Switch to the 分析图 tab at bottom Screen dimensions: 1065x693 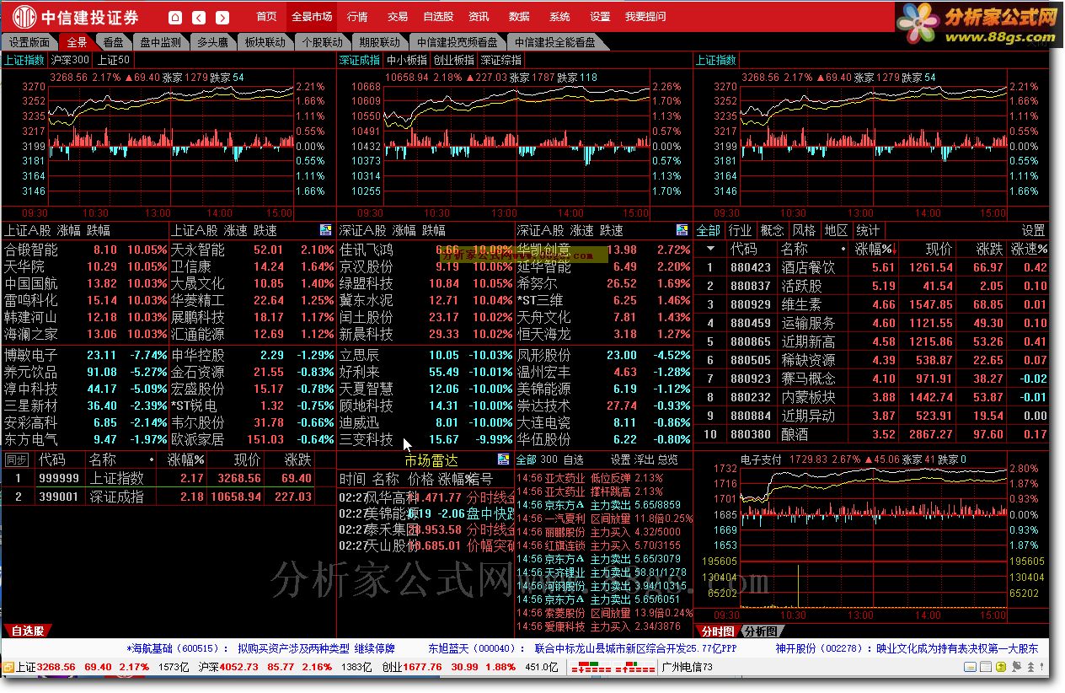click(x=760, y=631)
